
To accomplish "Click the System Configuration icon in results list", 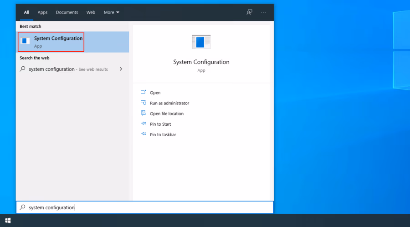I will pos(25,41).
